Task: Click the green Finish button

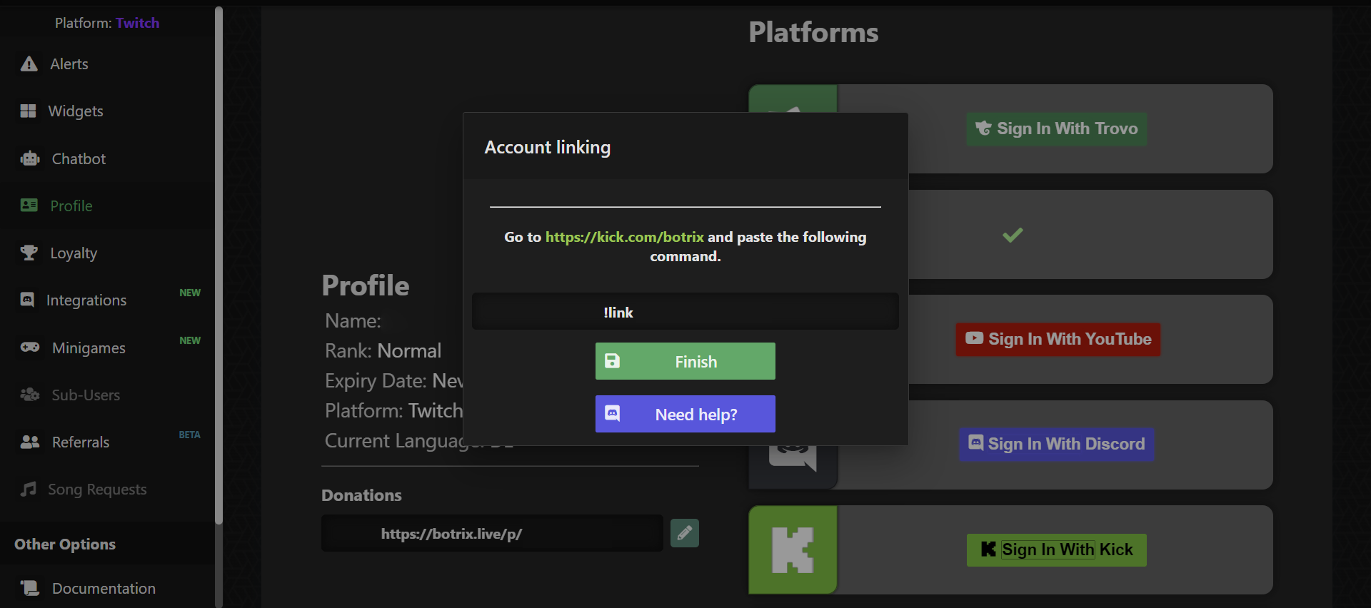Action: (x=685, y=361)
